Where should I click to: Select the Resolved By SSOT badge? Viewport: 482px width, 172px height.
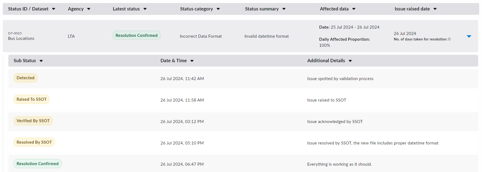tap(34, 142)
